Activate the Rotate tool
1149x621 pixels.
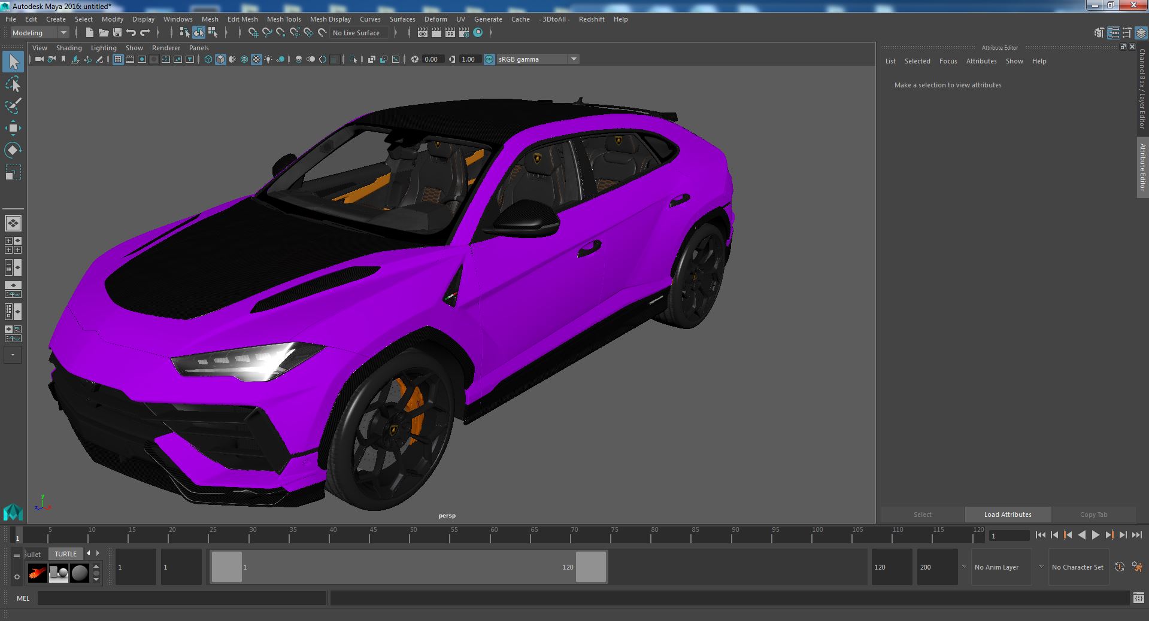click(x=13, y=150)
